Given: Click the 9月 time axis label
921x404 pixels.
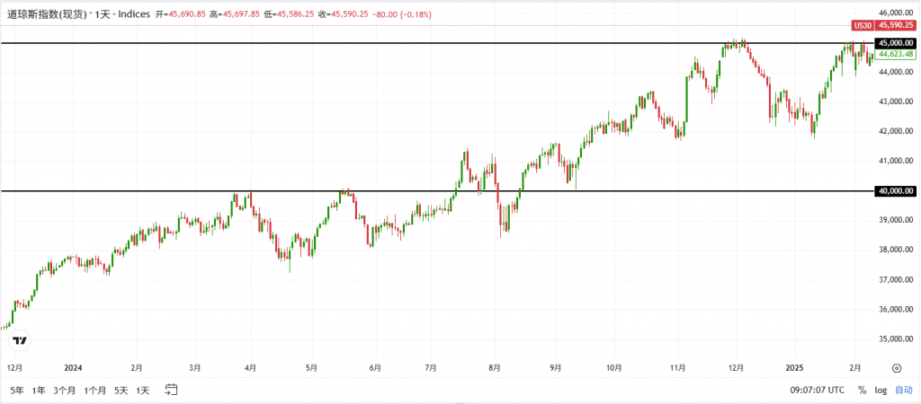Looking at the screenshot, I should pos(556,368).
